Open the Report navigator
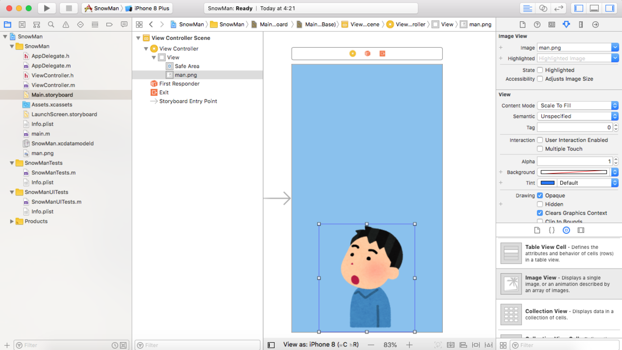This screenshot has width=622, height=350. click(x=124, y=24)
